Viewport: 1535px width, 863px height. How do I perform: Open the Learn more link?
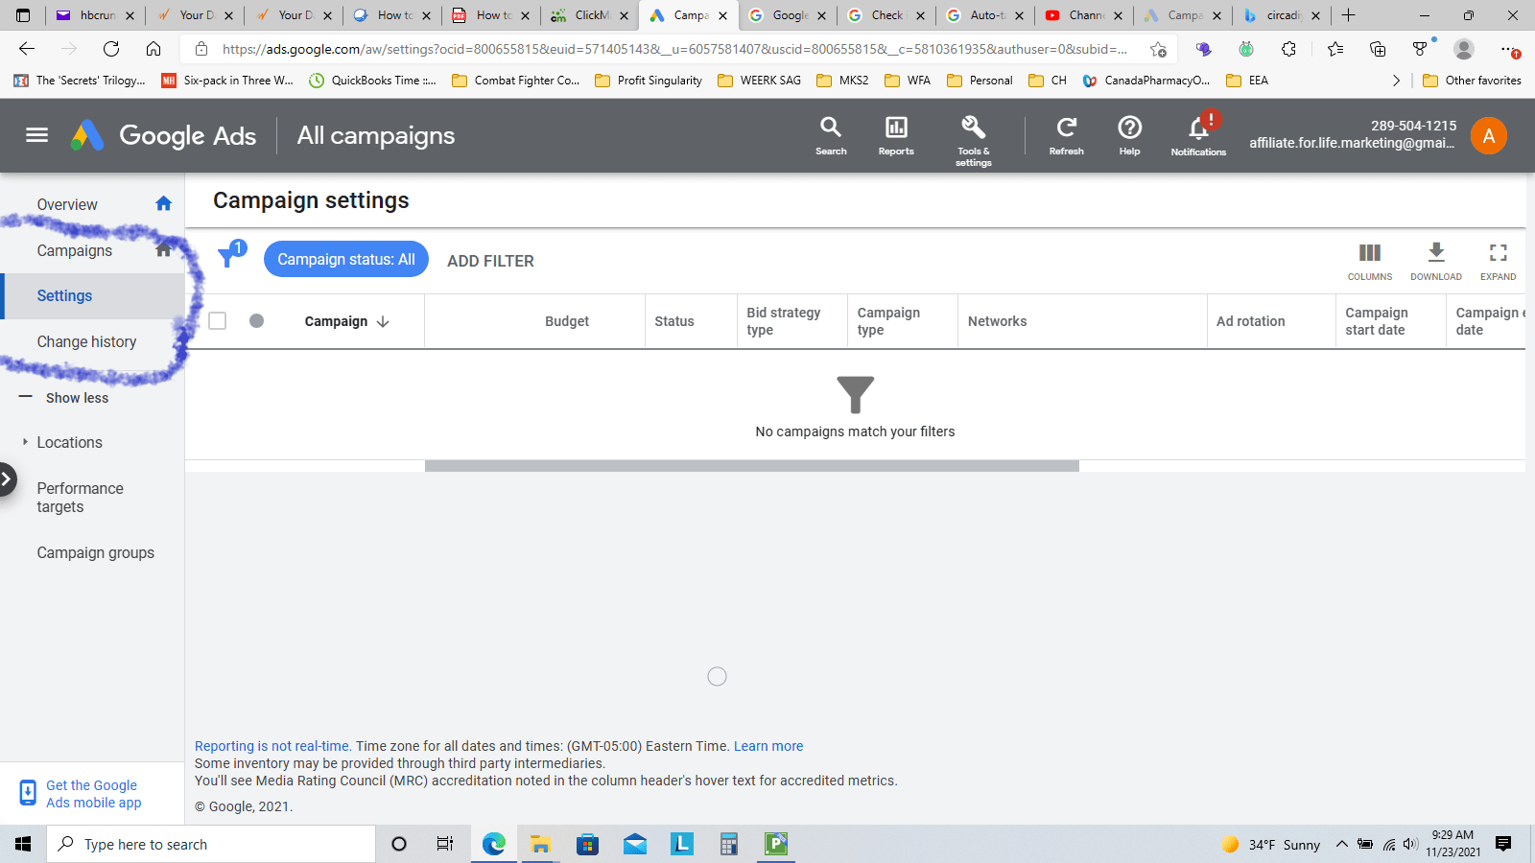767,746
